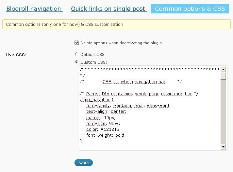Click the empty scrollbar track below the thumb
233x172 pixels.
223,112
